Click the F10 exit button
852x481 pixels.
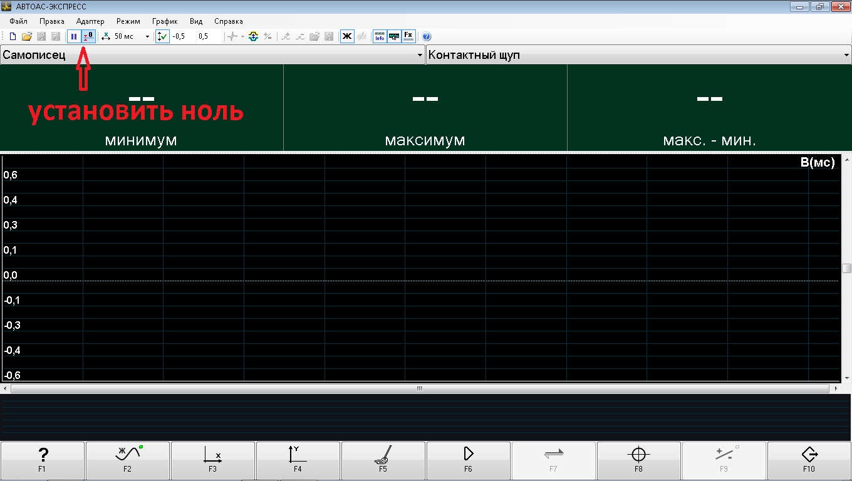coord(809,461)
